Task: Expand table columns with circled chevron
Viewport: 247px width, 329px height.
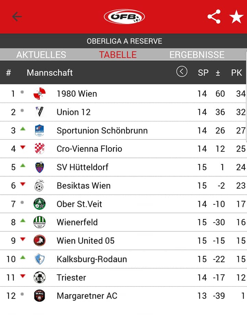Action: tap(182, 72)
